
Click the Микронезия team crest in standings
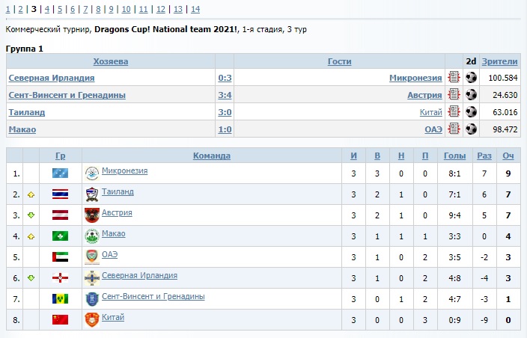click(x=92, y=173)
